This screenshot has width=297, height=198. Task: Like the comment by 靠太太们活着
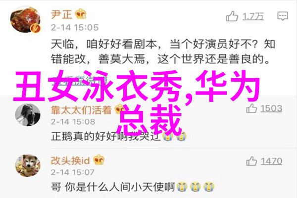coord(251,108)
